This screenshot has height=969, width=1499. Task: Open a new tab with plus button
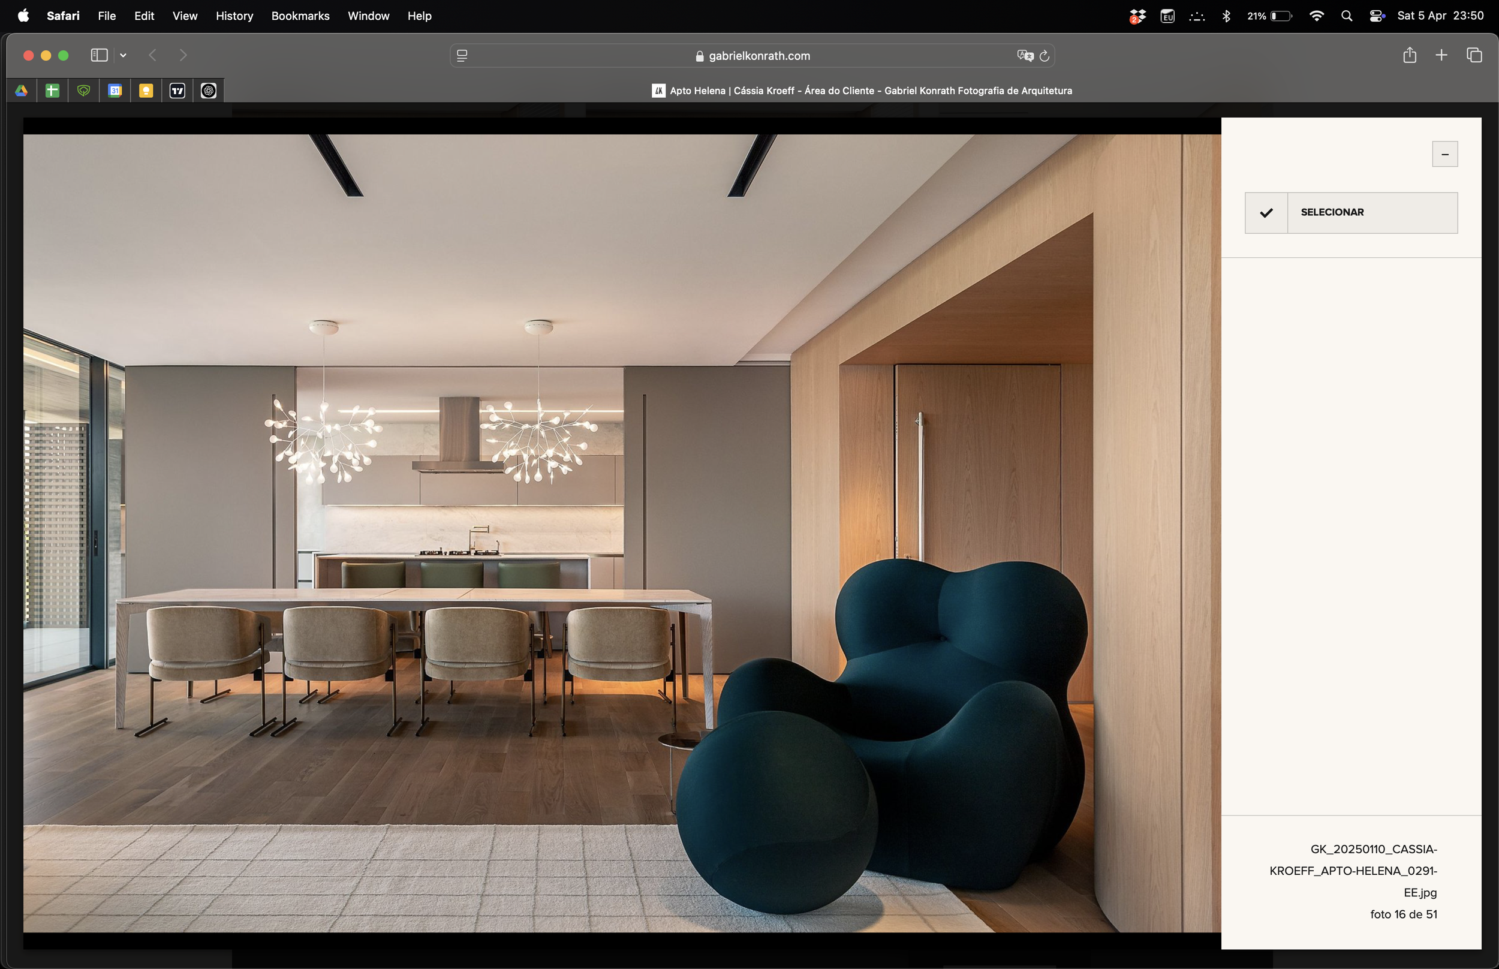1441,55
